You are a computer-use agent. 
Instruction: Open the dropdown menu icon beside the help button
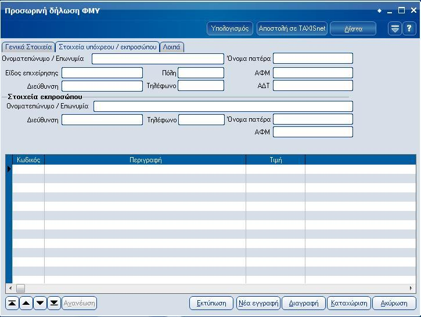tap(395, 28)
